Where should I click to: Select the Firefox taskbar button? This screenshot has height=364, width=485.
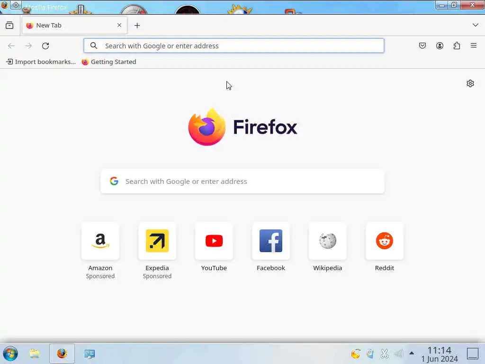click(62, 354)
